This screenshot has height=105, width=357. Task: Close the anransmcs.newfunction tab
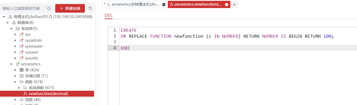click(x=227, y=5)
